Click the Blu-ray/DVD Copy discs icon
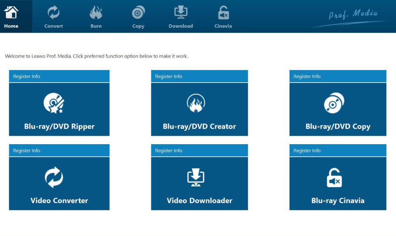The width and height of the screenshot is (396, 236). [x=334, y=103]
